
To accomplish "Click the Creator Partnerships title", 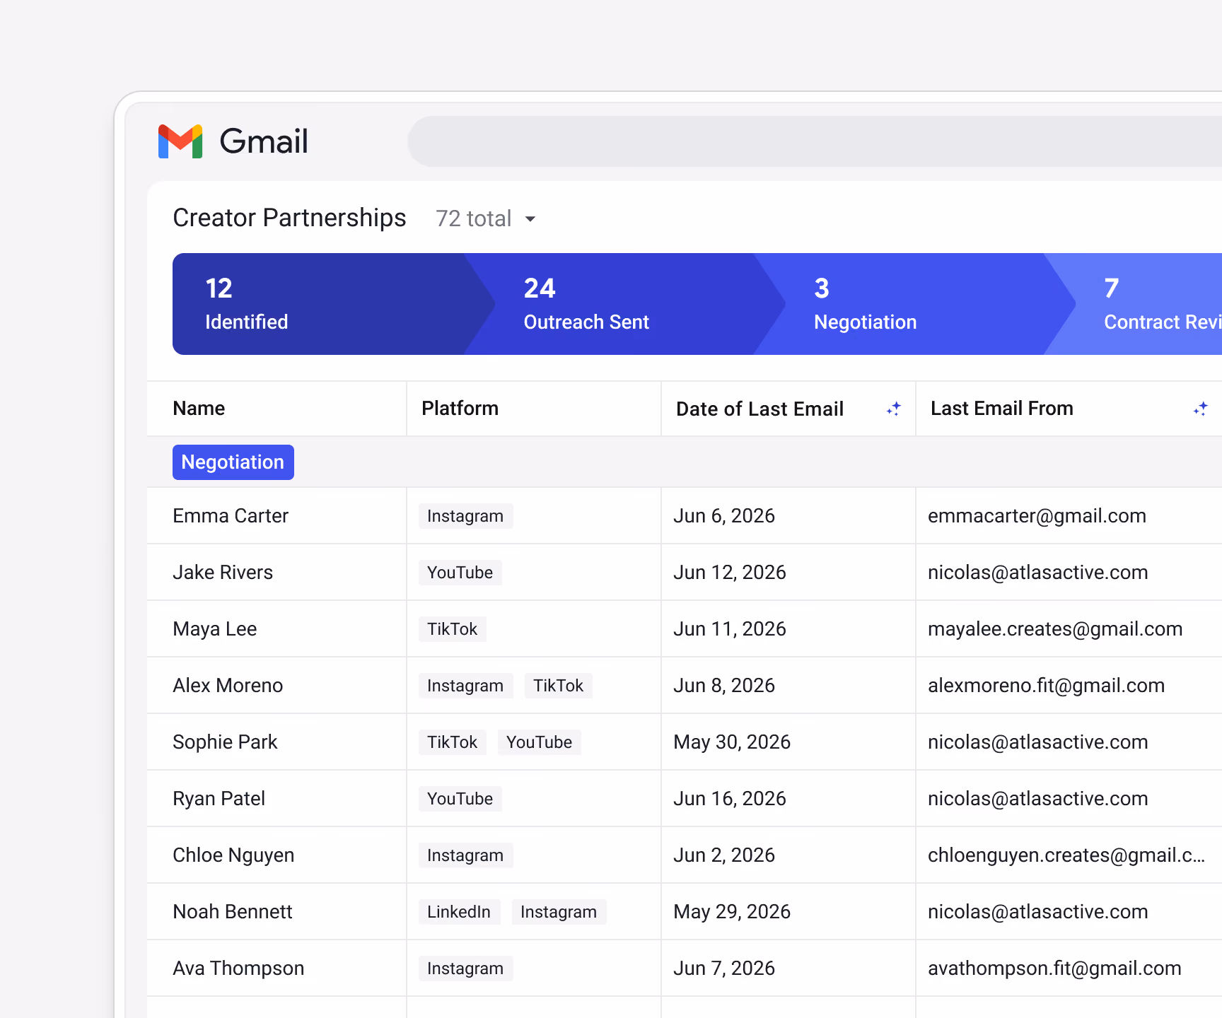I will tap(289, 218).
